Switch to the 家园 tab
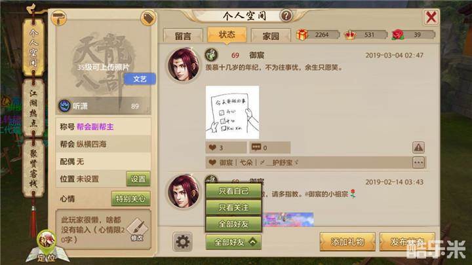472x265 pixels. (271, 36)
